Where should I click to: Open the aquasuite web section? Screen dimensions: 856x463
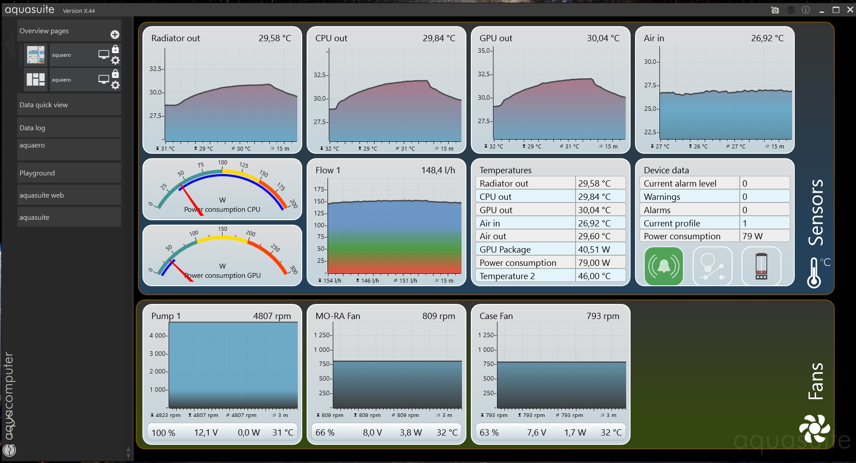coord(69,195)
